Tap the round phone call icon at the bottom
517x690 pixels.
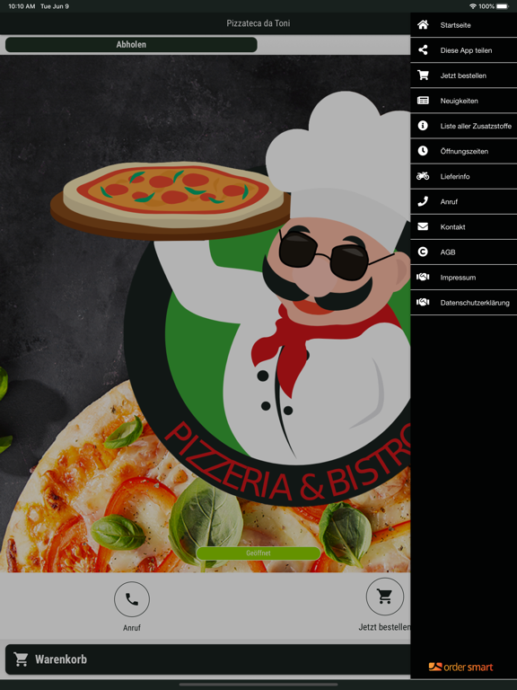[132, 599]
